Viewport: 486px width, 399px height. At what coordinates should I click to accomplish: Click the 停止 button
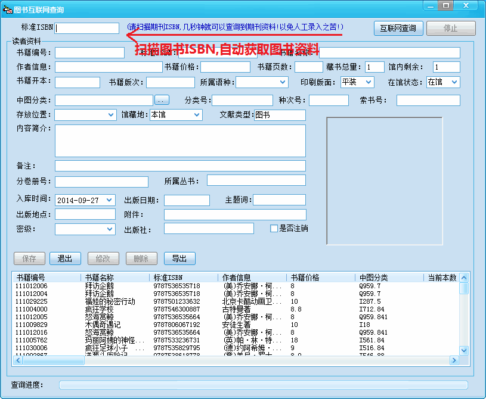[x=450, y=28]
